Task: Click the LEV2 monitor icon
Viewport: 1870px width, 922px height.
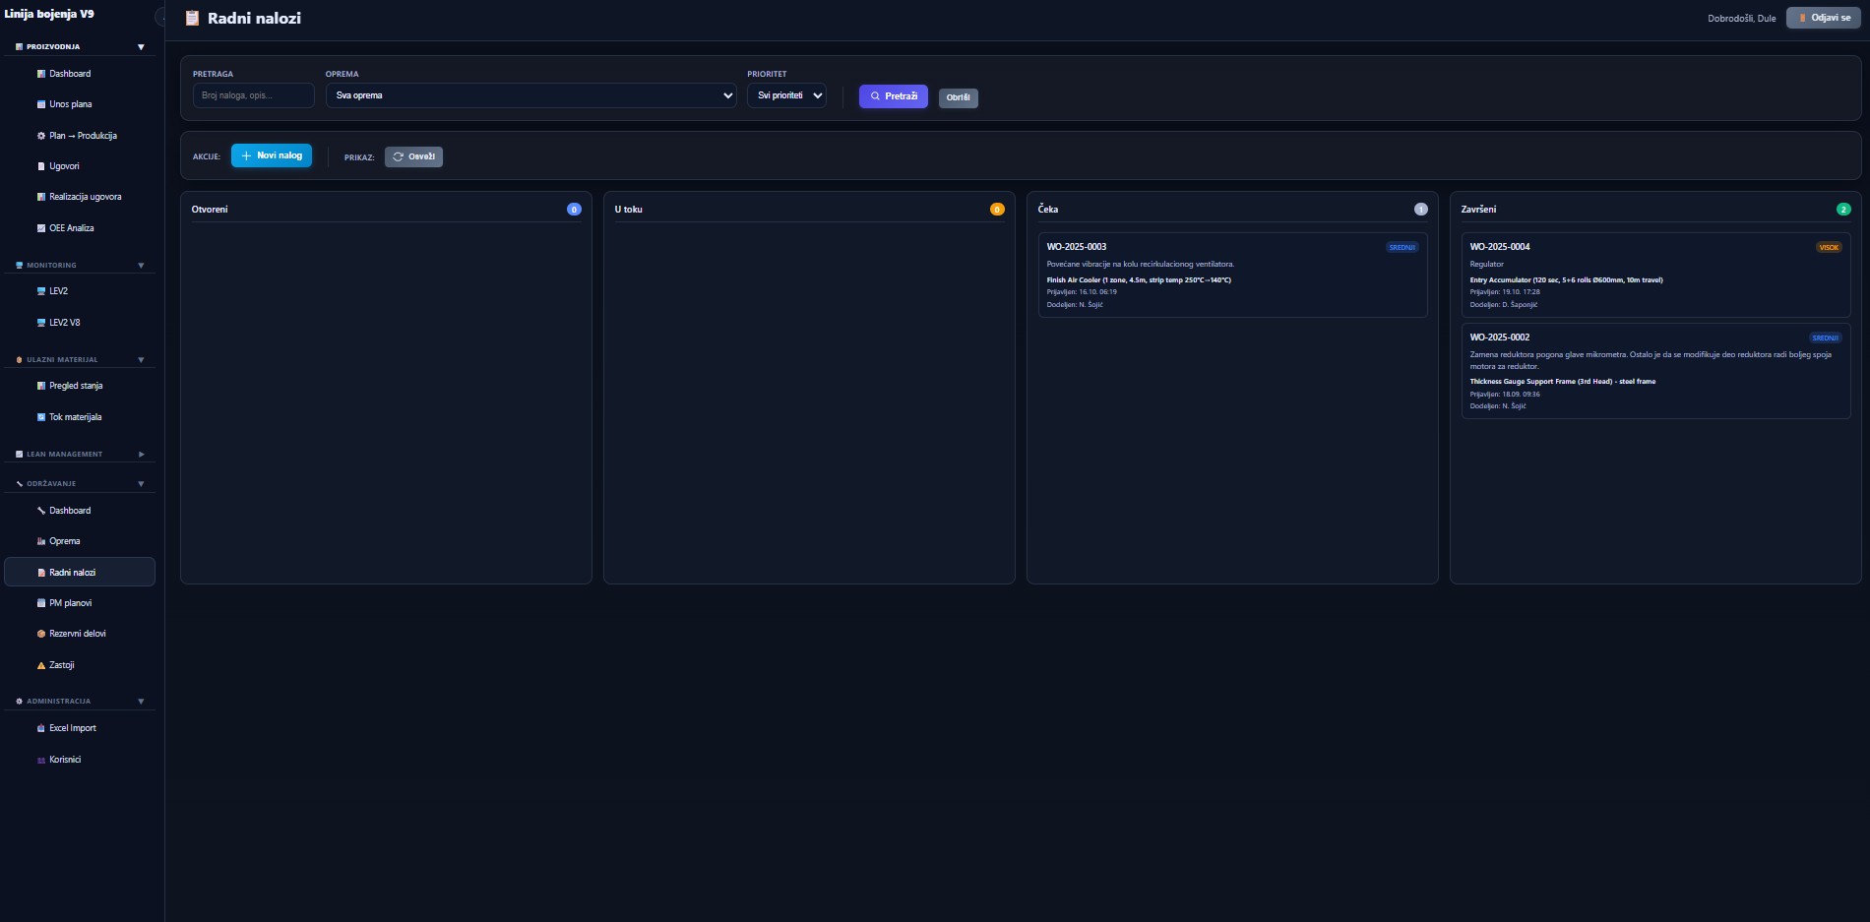Action: pos(41,291)
